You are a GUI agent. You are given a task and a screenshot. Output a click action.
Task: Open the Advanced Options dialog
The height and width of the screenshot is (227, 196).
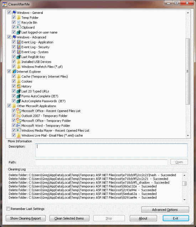tap(165, 210)
